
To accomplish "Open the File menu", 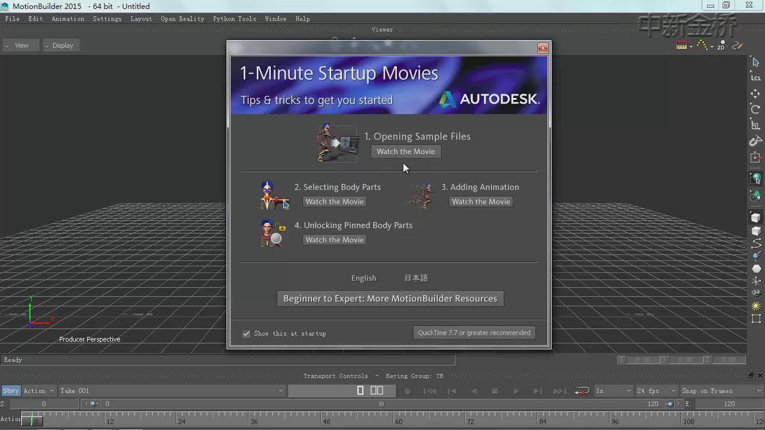I will pyautogui.click(x=12, y=19).
